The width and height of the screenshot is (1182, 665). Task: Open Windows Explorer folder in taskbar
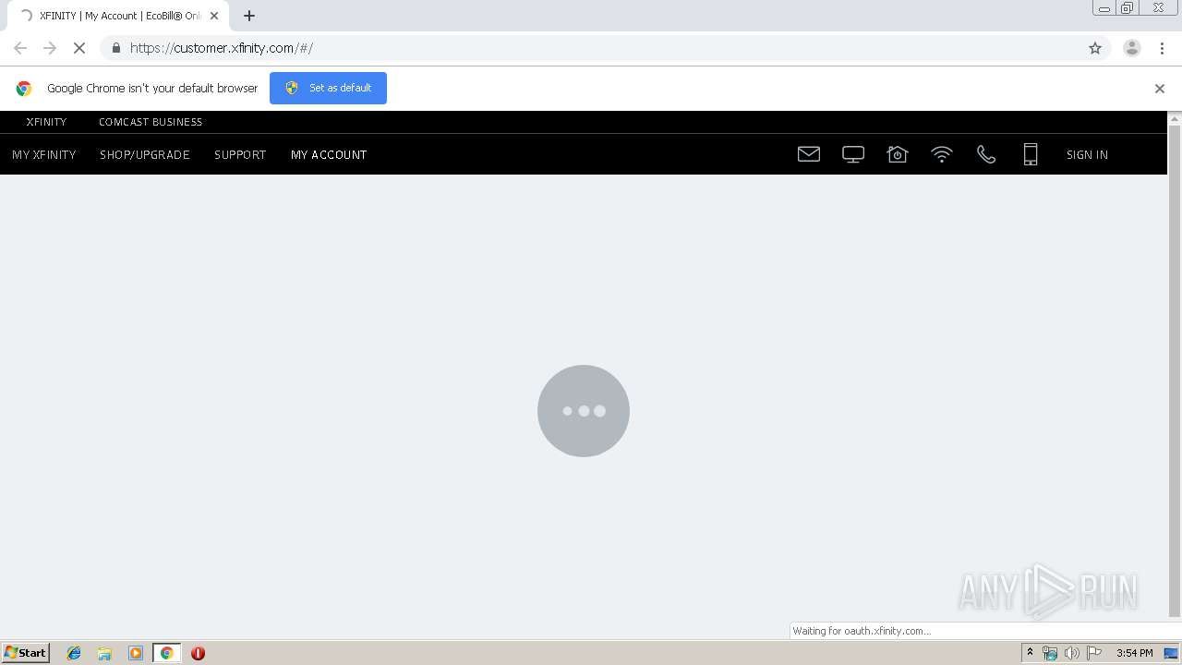pyautogui.click(x=104, y=653)
